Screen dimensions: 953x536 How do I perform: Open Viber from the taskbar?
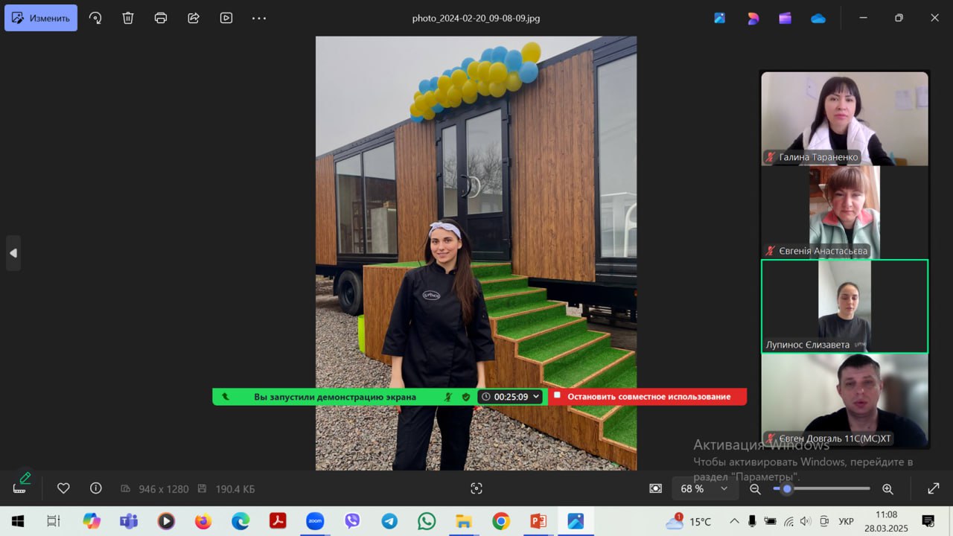click(352, 521)
